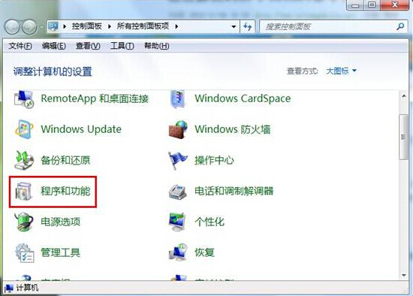Open the Windows CardSpace link text
This screenshot has height=296, width=413.
[x=243, y=98]
